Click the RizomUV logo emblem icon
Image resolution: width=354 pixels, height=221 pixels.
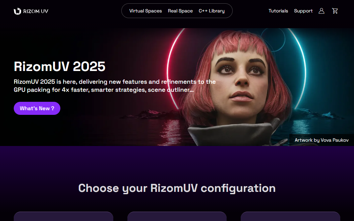(x=17, y=11)
